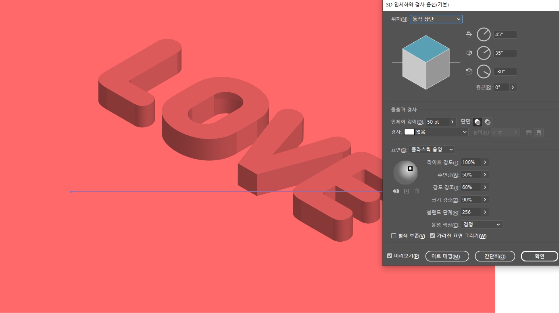This screenshot has height=313, width=559.
Task: Click the Z-axis rotation dial
Action: pyautogui.click(x=484, y=72)
